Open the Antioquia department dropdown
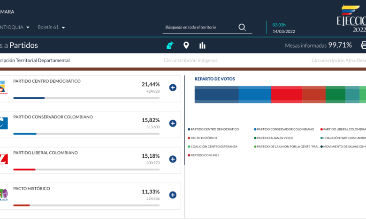The height and width of the screenshot is (220, 366). [15, 27]
